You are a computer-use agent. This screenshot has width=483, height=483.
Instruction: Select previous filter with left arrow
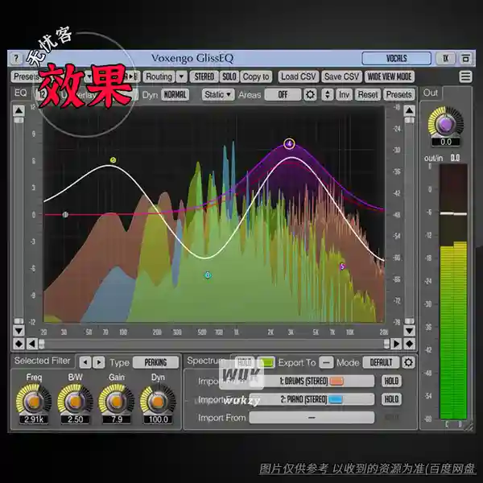click(x=85, y=362)
